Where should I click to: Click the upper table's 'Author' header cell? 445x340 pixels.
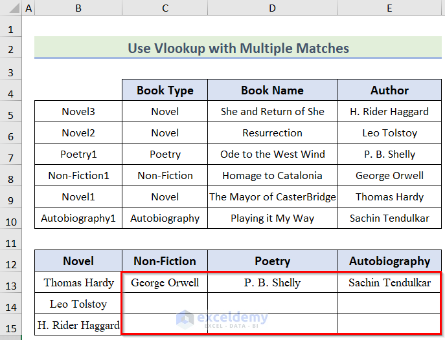click(389, 90)
